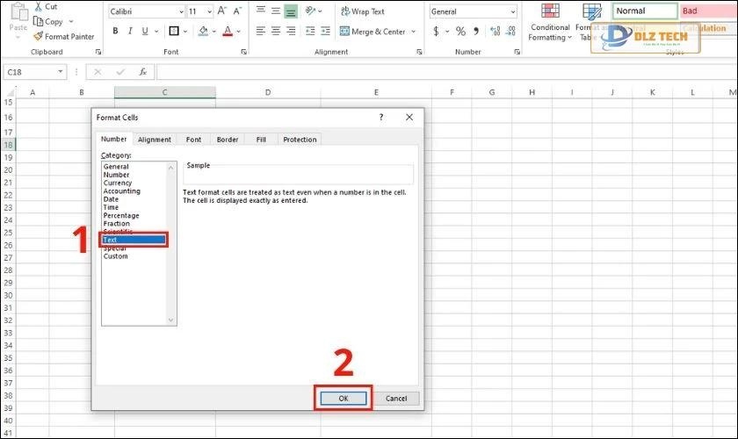
Task: Open the Calibri font name dropdown
Action: (x=180, y=12)
